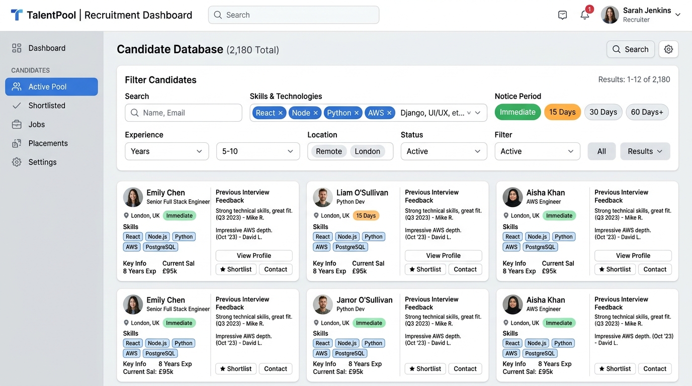Open Liam O'Sullivan's avatar photo

point(323,197)
